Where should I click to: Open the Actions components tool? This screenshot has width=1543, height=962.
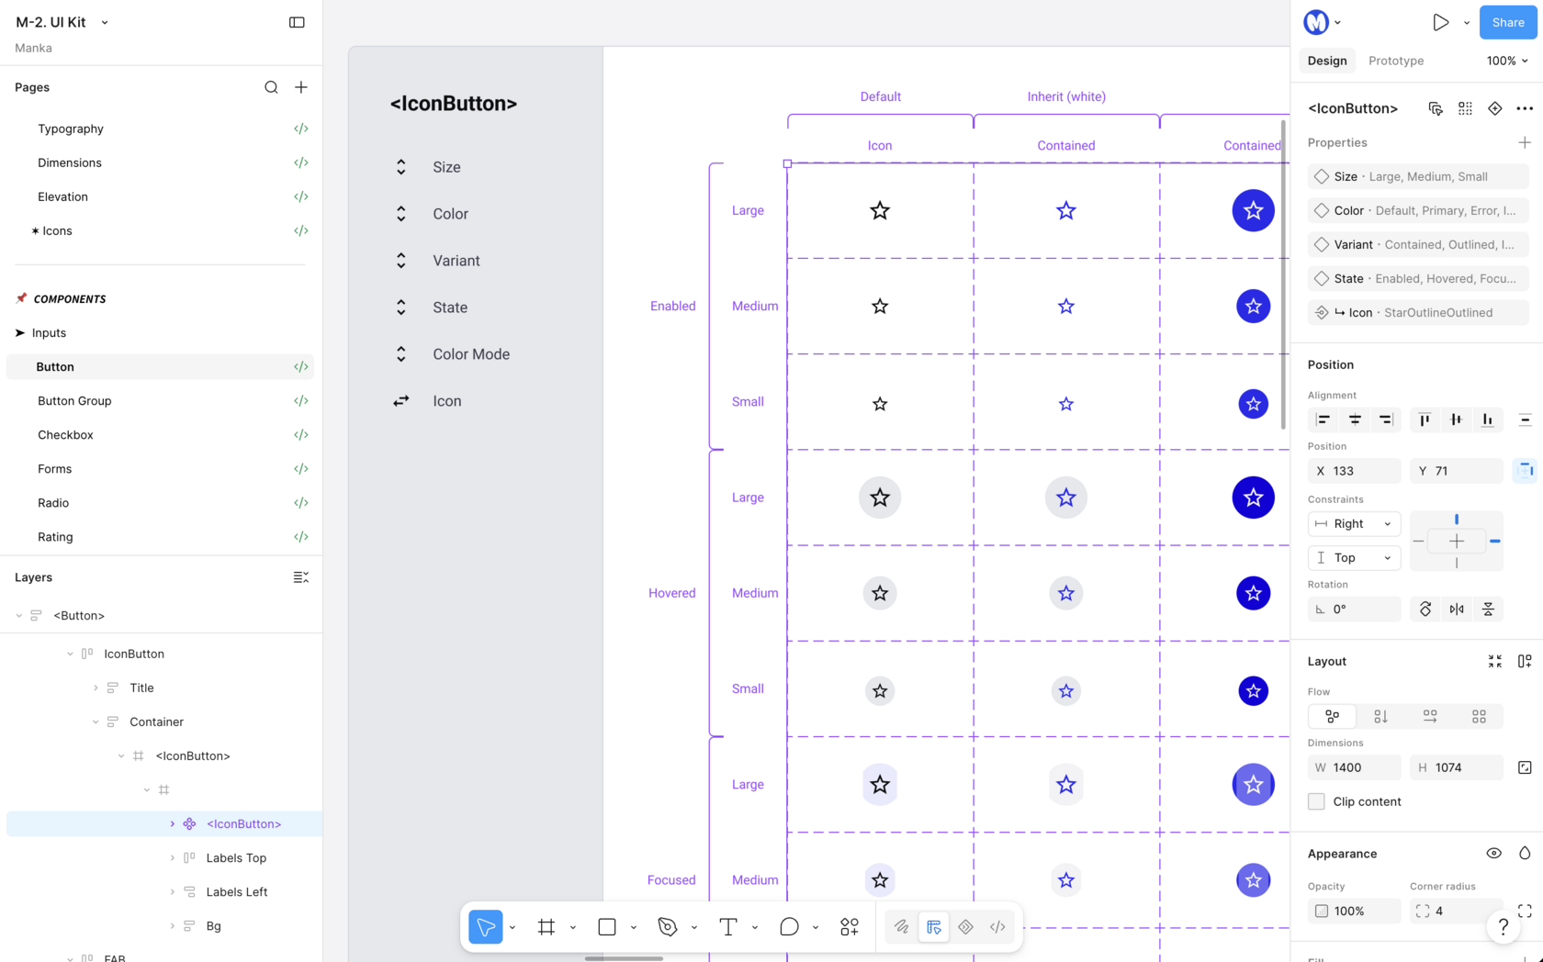850,927
